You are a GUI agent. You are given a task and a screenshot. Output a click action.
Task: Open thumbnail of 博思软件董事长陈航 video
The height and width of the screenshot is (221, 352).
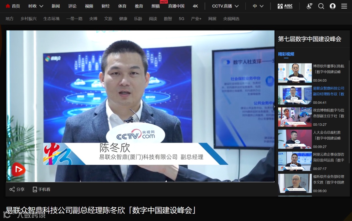coord(295,73)
